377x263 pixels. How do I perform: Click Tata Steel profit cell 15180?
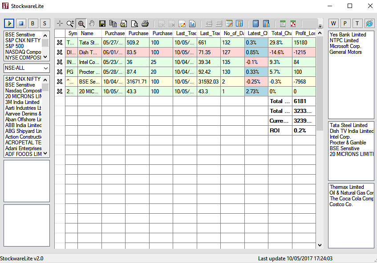pos(304,43)
